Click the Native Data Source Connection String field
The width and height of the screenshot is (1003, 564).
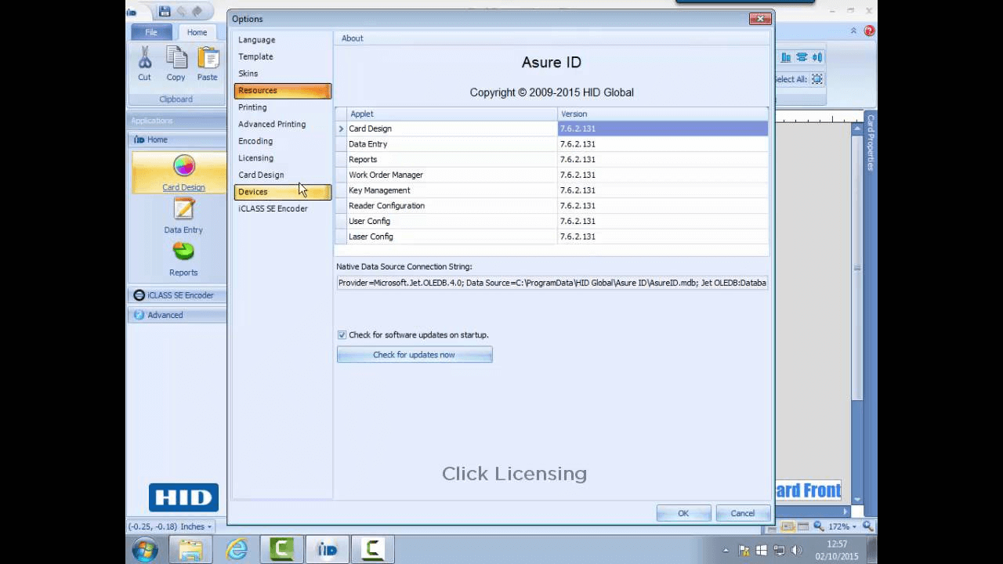pos(552,283)
